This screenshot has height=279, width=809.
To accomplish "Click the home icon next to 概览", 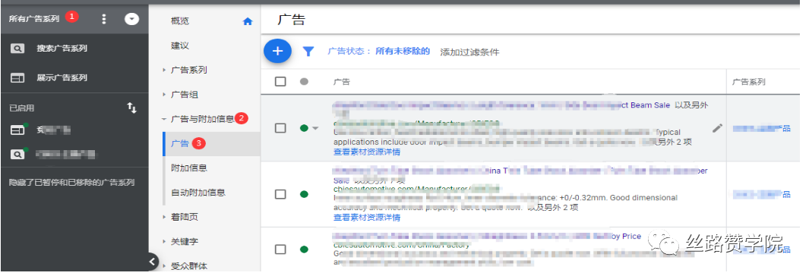I will pyautogui.click(x=248, y=21).
